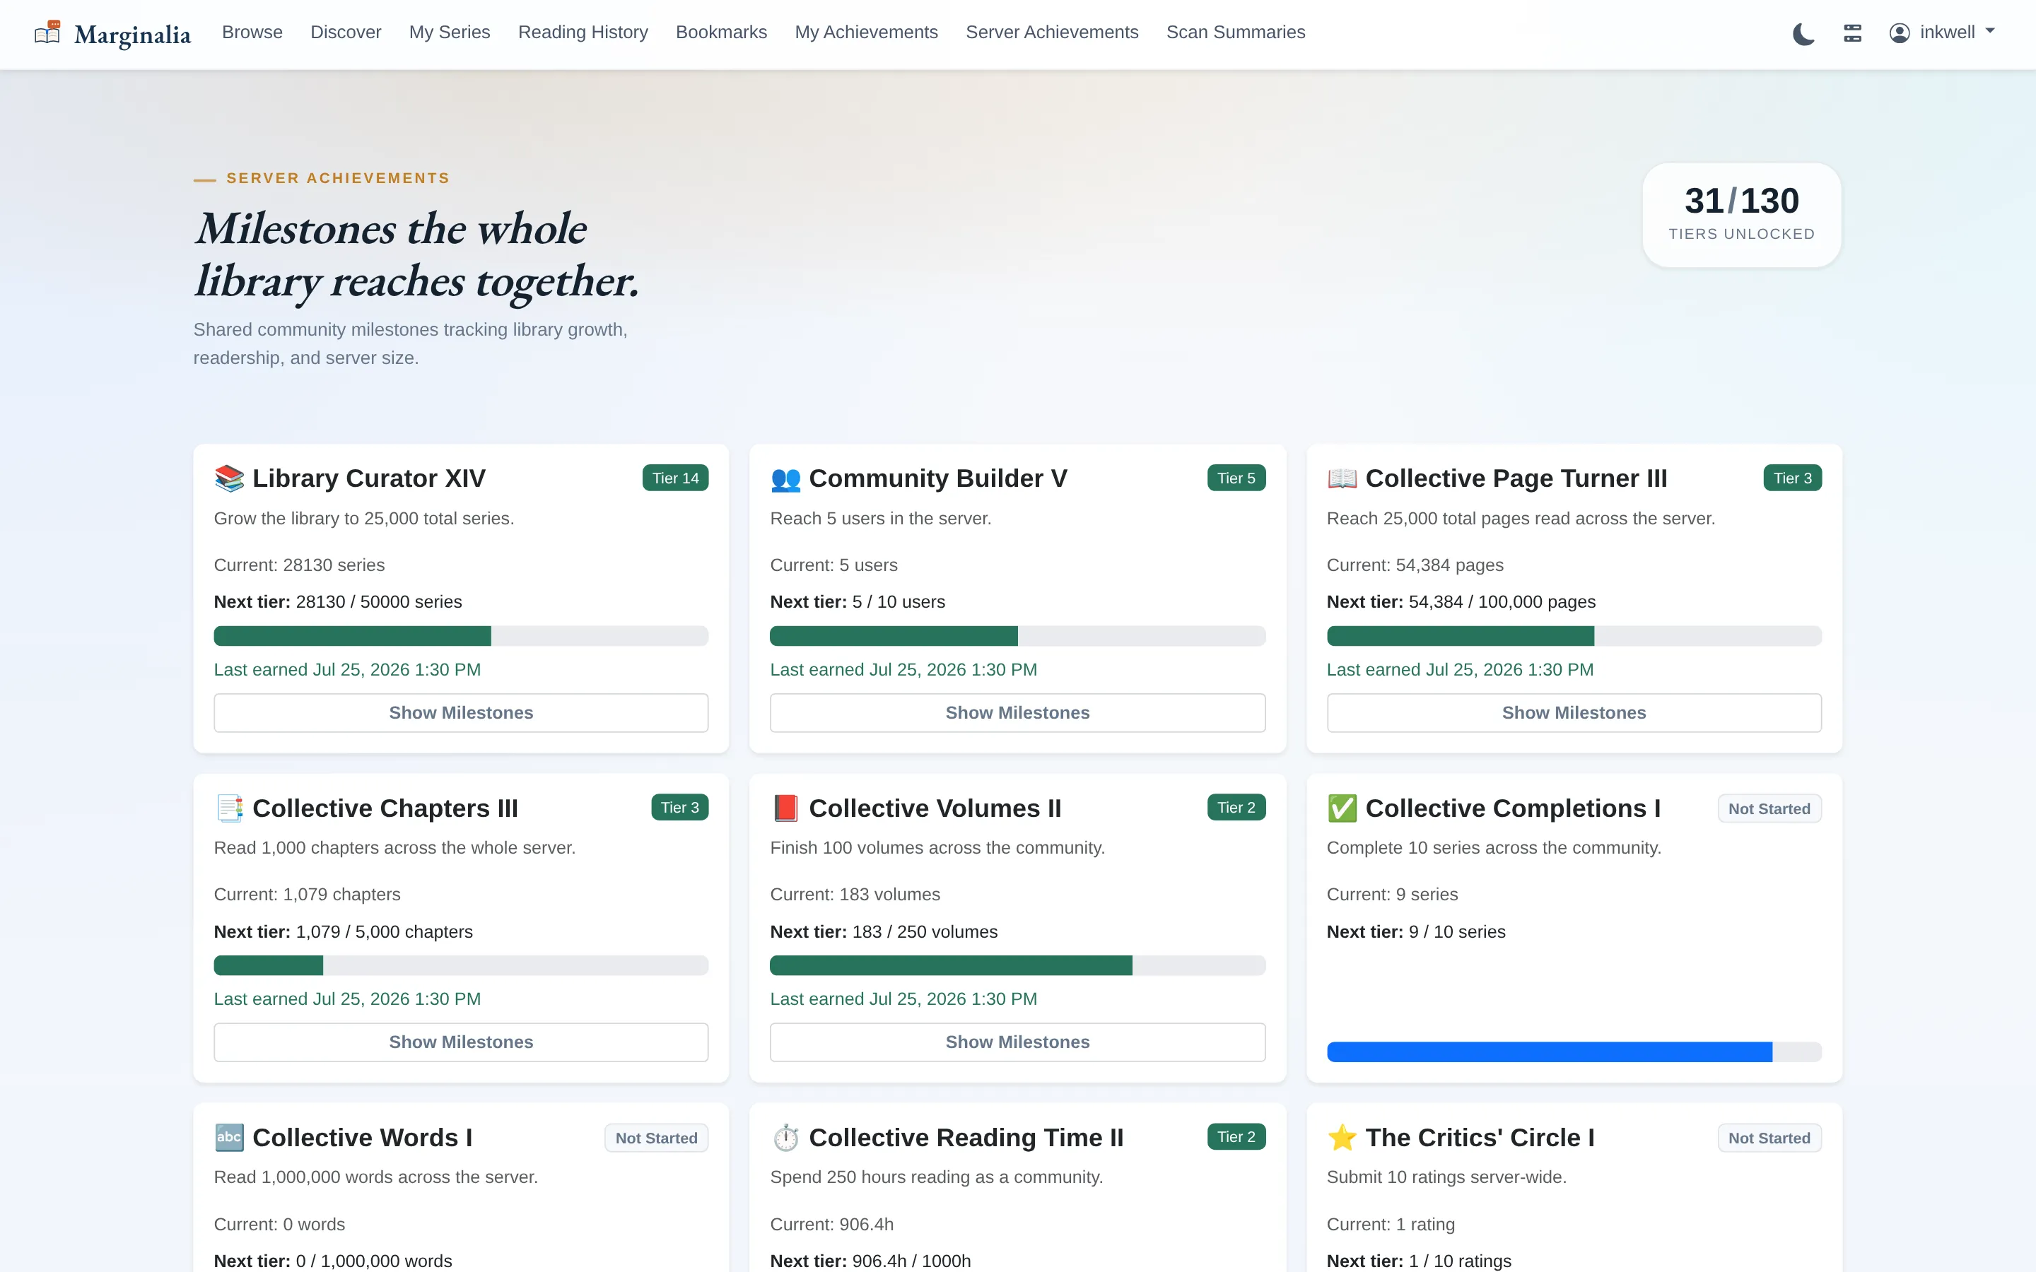Click the people icon on Community Builder V
This screenshot has width=2036, height=1272.
[785, 478]
